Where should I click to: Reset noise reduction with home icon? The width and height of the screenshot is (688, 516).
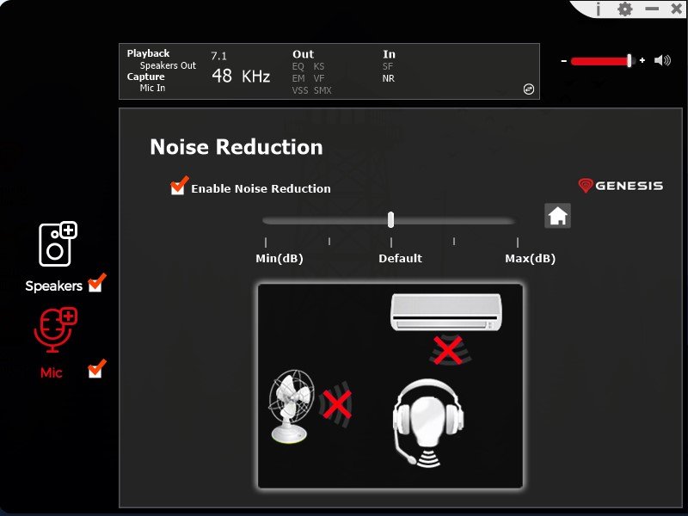557,216
